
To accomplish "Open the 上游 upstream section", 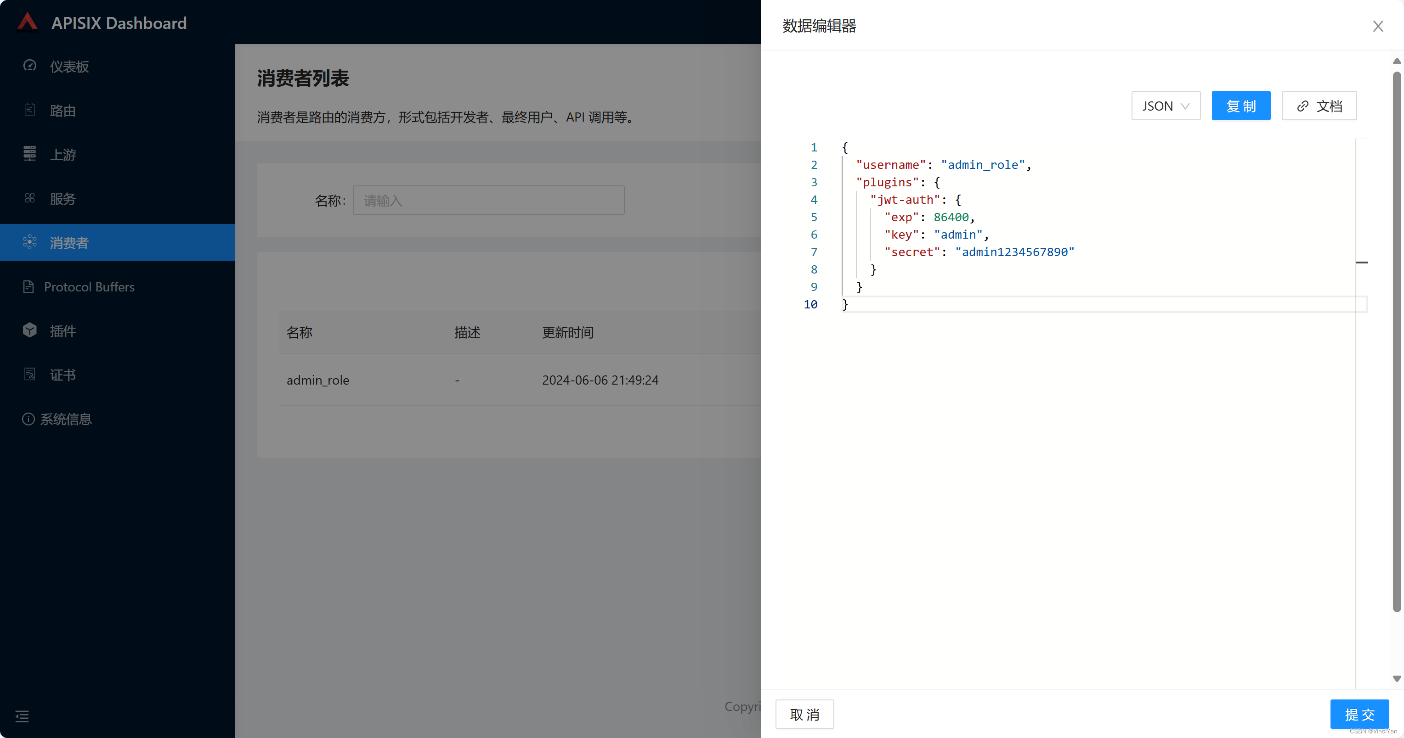I will pos(63,154).
